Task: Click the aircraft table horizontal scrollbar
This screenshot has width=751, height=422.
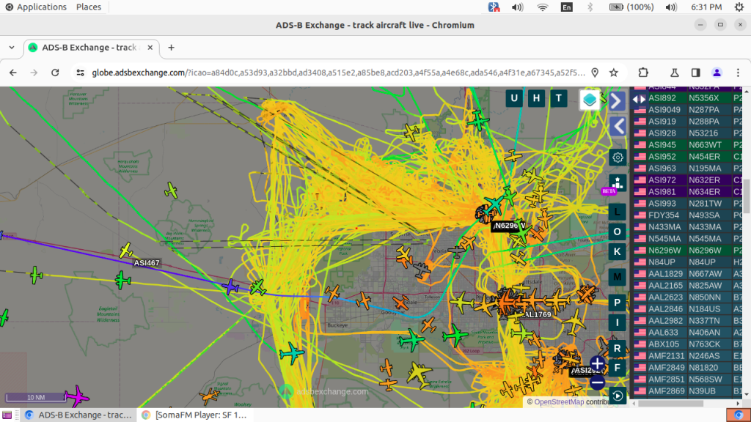Action: tap(671, 404)
